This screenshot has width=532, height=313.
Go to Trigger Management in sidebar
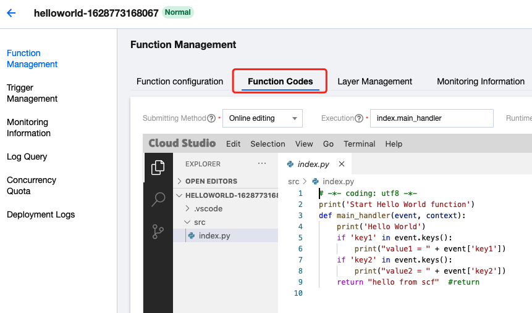click(32, 93)
